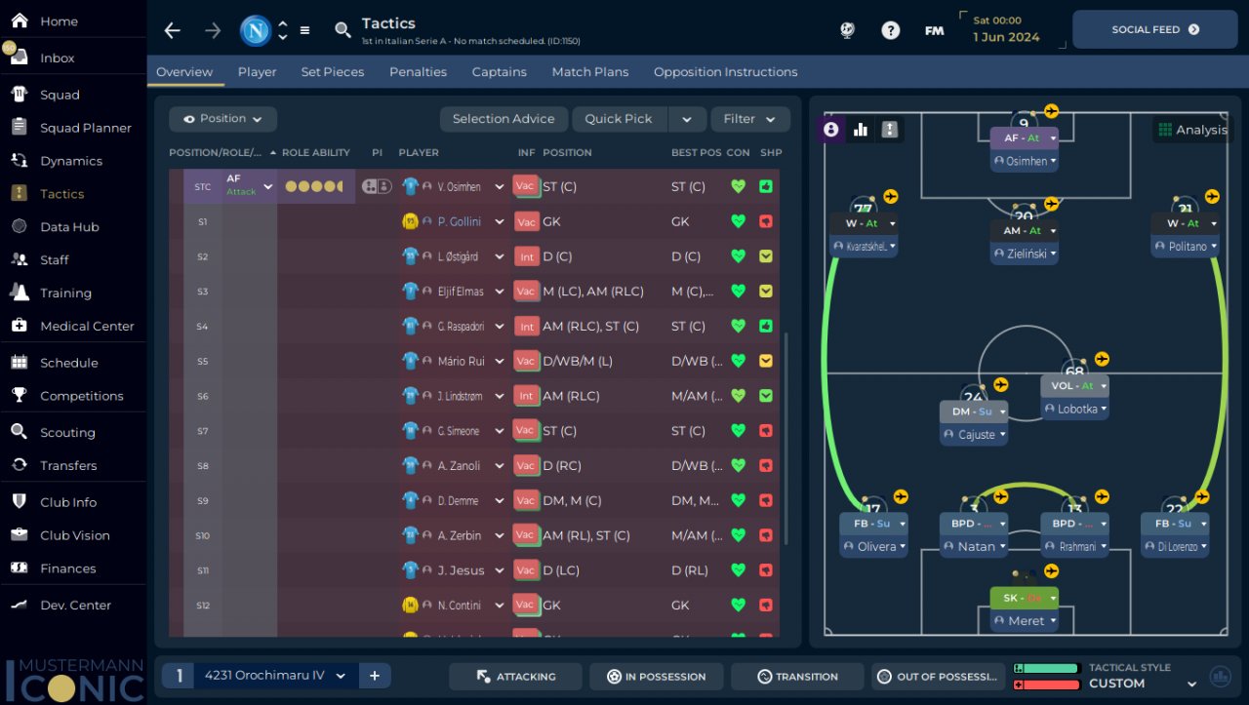Open the Data Hub icon
Image resolution: width=1249 pixels, height=705 pixels.
tap(20, 226)
